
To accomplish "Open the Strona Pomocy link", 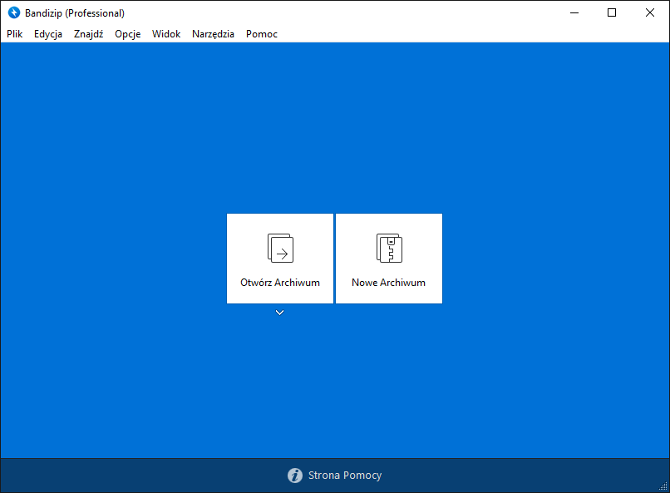I will pyautogui.click(x=334, y=475).
